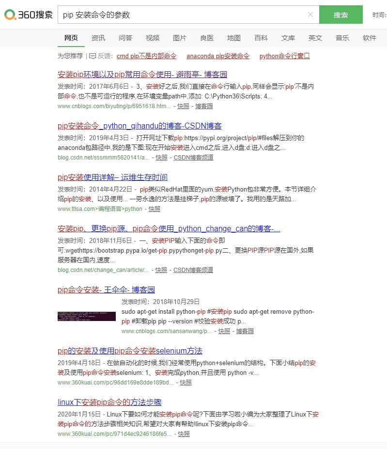Click 博客园 under the sansanwang result
Image resolution: width=387 pixels, height=449 pixels.
(245, 331)
